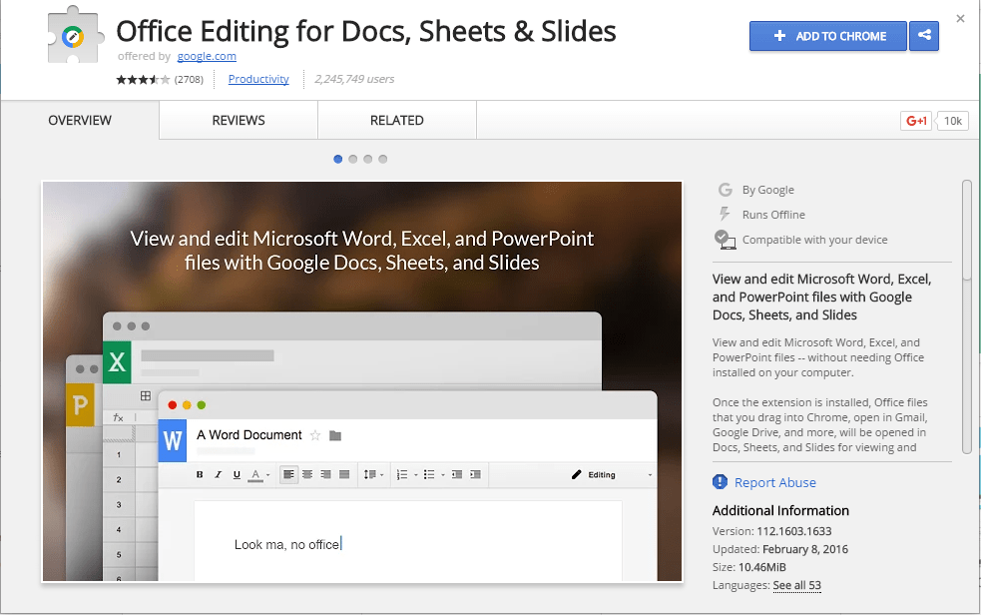Apply italic formatting
Image resolution: width=981 pixels, height=615 pixels.
tap(218, 474)
